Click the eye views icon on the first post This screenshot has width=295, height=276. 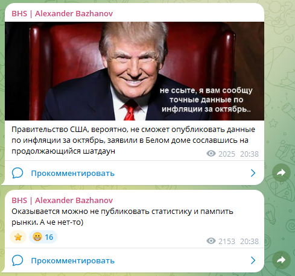click(211, 154)
